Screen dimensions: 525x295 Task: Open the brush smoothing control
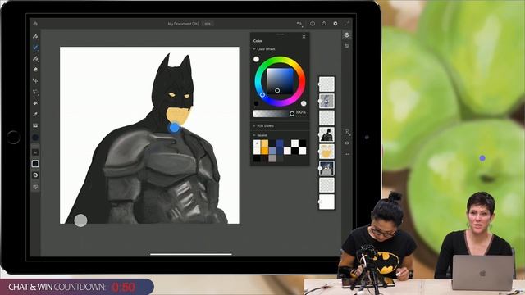pos(35,175)
